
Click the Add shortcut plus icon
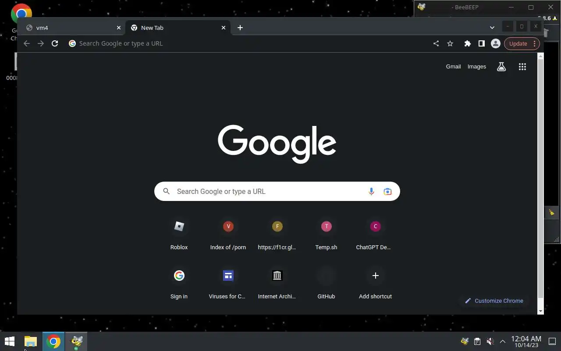point(375,276)
